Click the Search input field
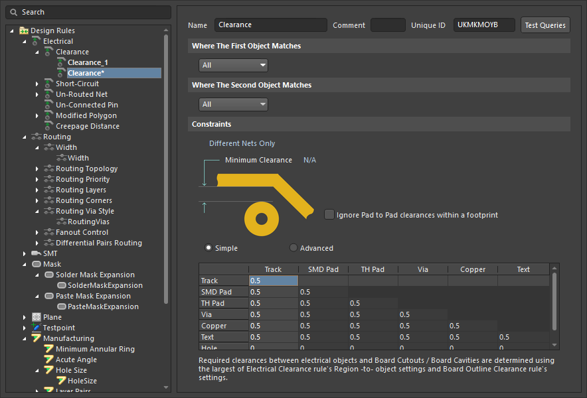Viewport: 587px width, 398px height. pos(88,13)
